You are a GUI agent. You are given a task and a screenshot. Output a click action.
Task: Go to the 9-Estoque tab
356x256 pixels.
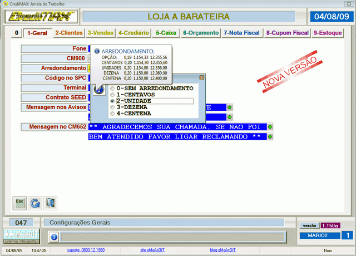click(328, 33)
